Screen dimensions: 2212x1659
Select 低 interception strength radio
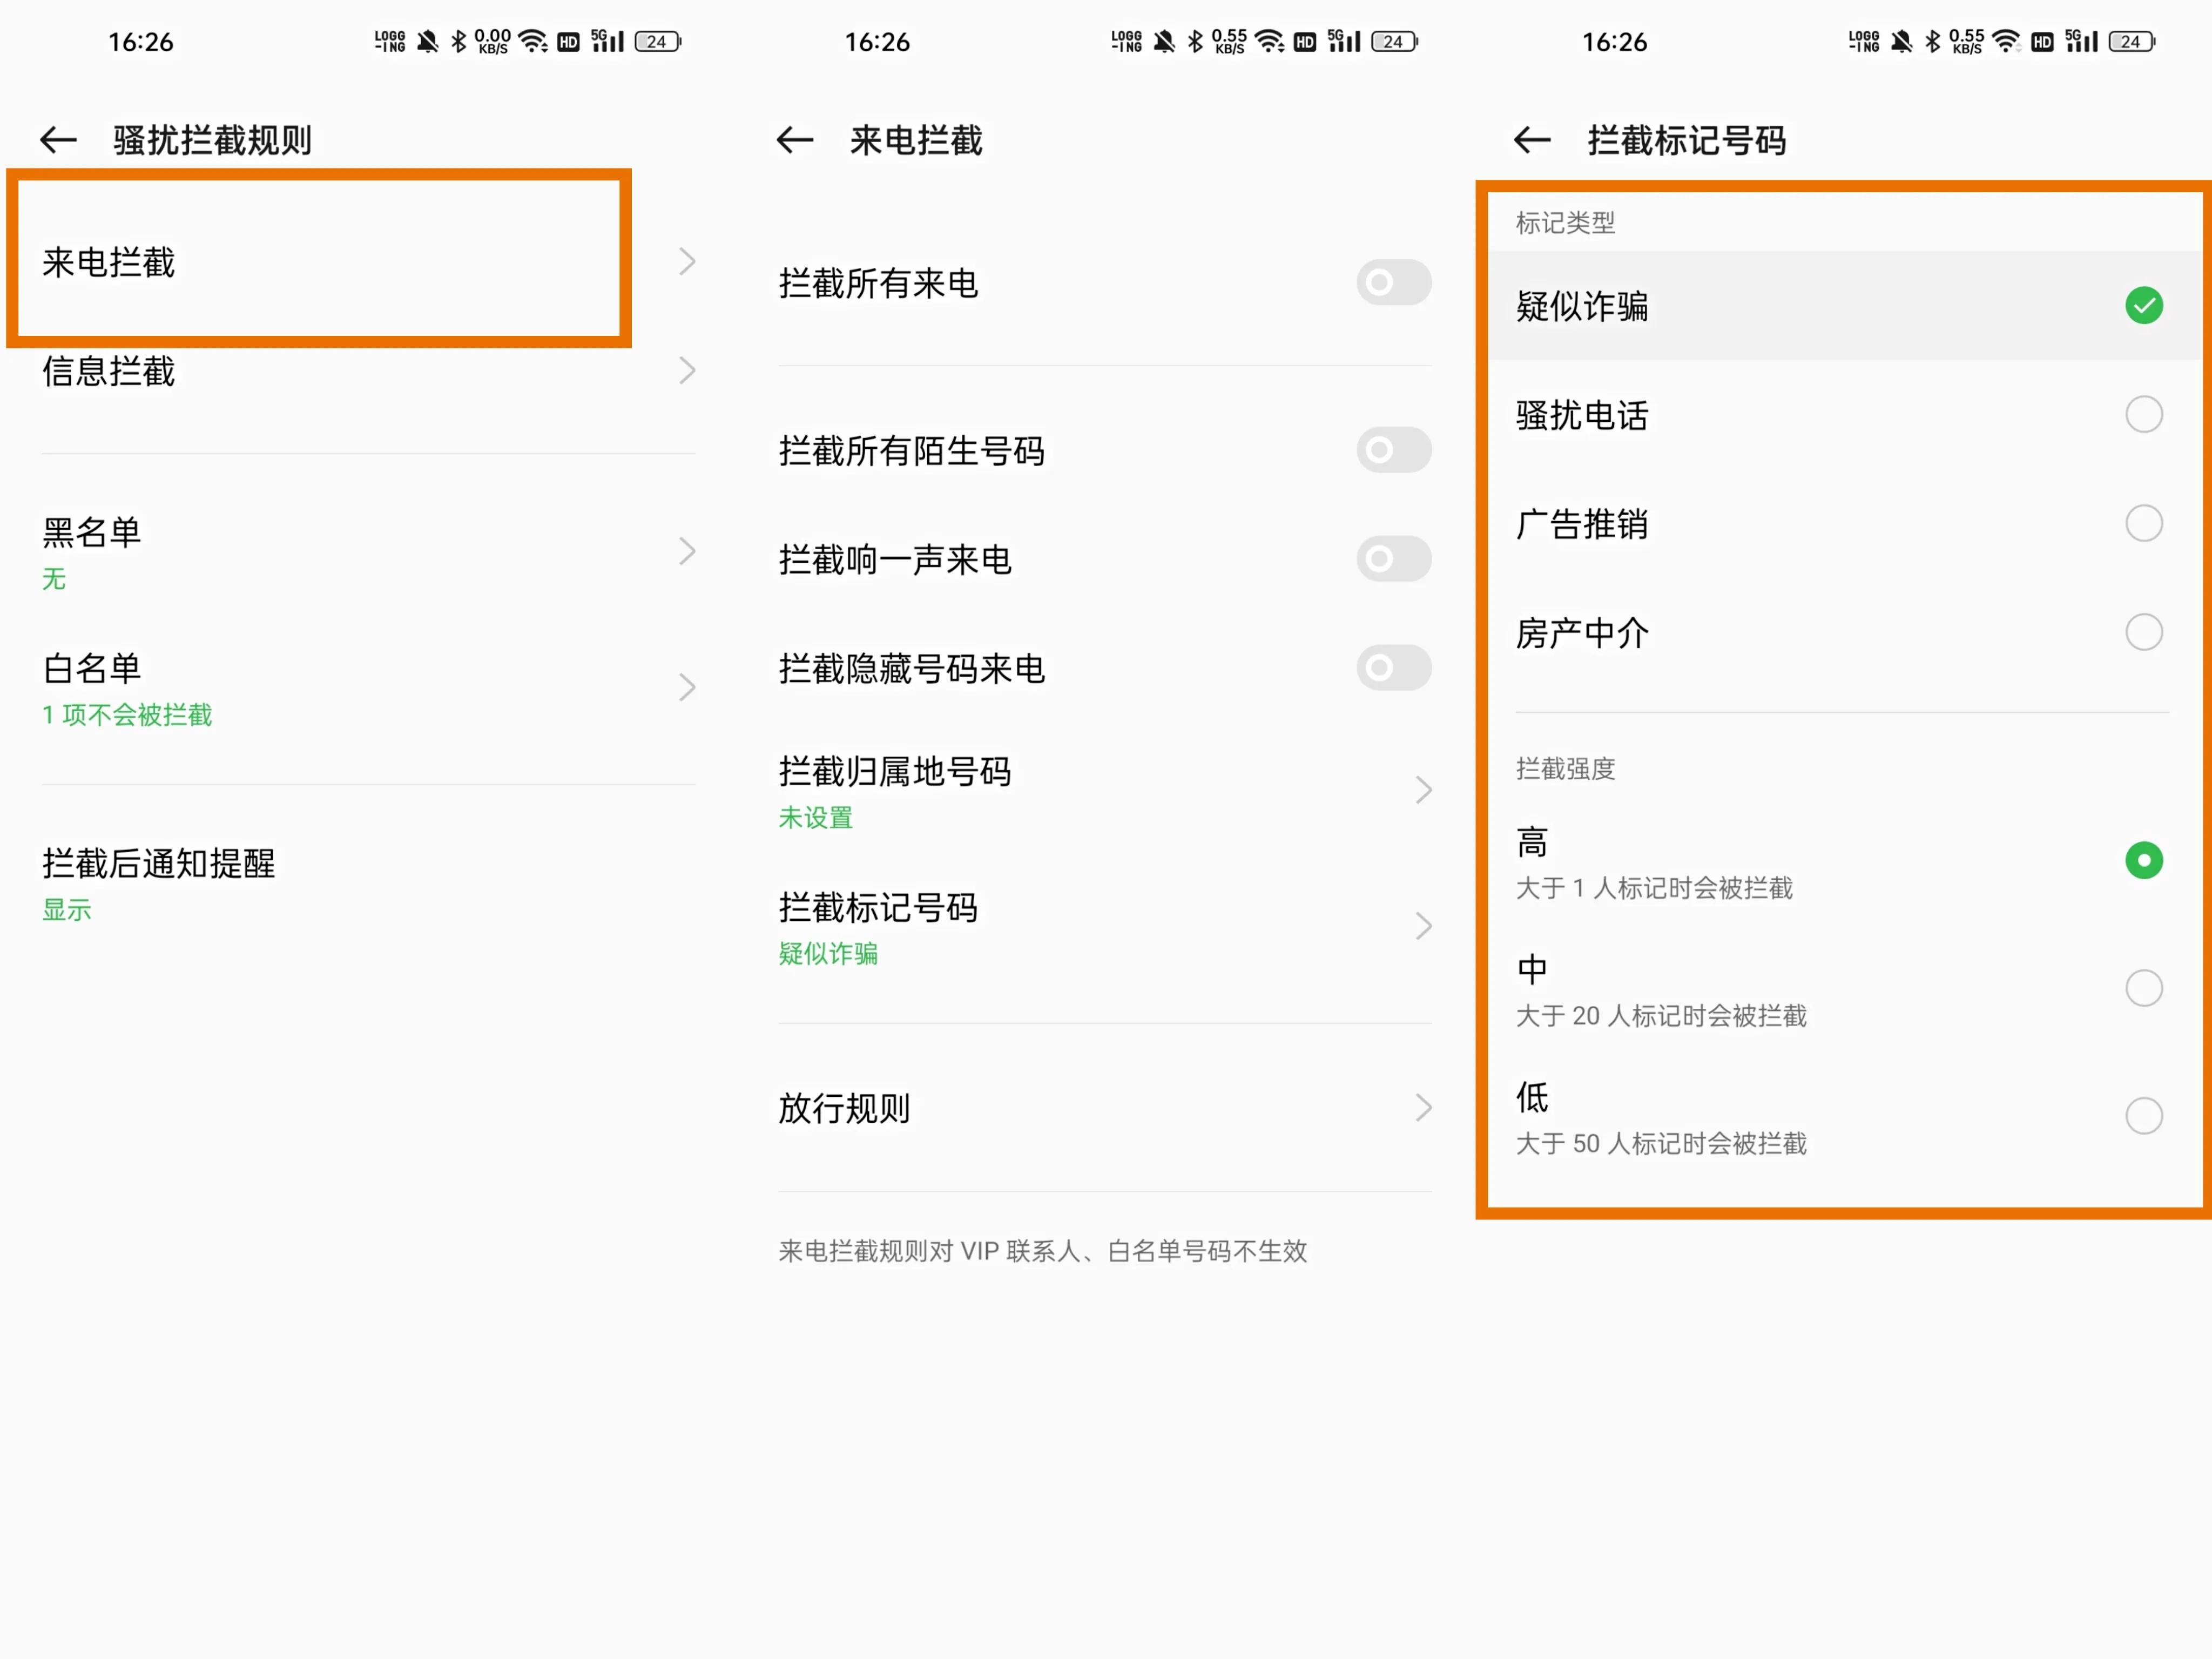click(x=2144, y=1116)
